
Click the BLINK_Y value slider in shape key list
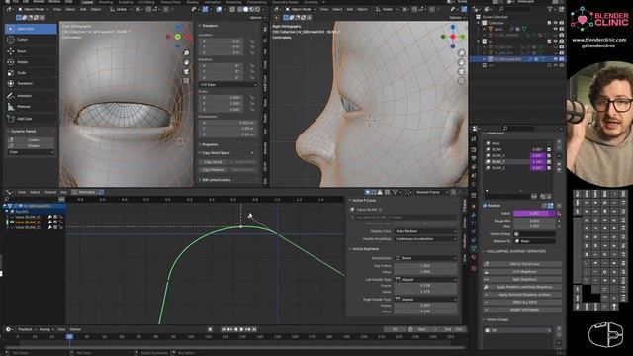click(537, 162)
